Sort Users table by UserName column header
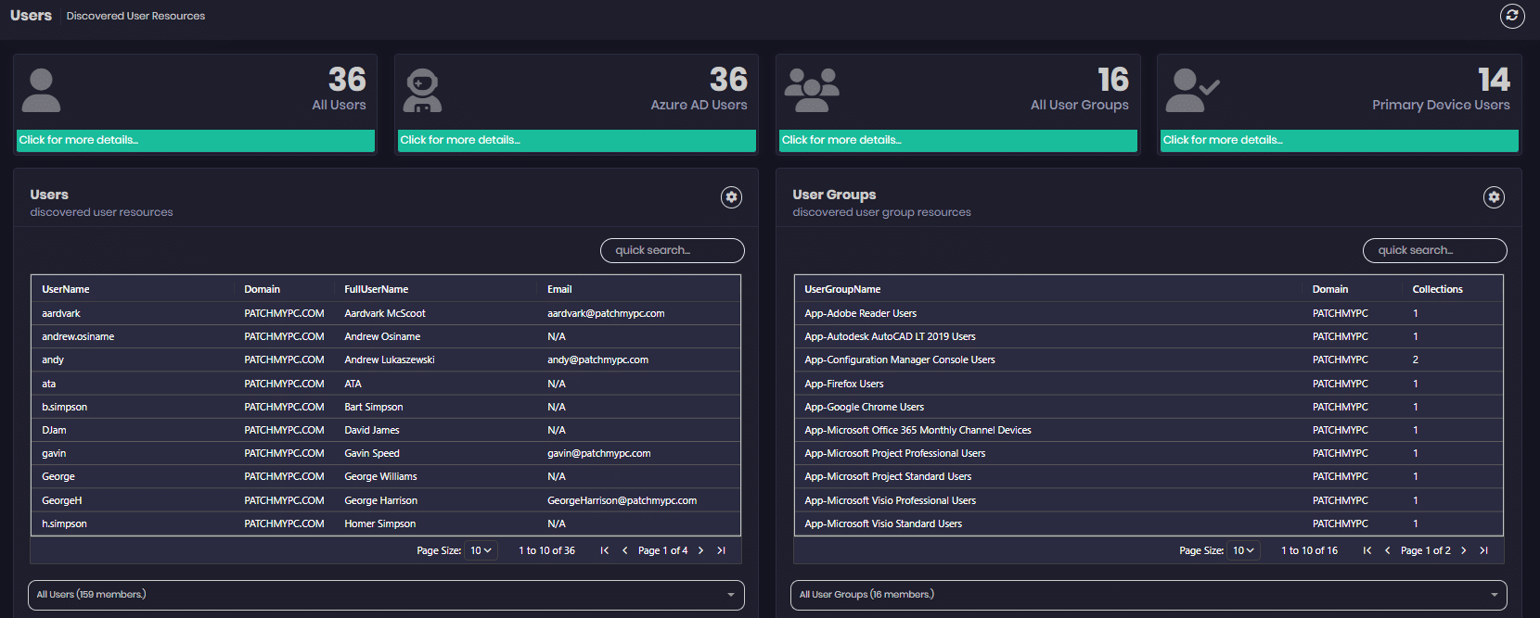Viewport: 1540px width, 618px height. coord(66,289)
